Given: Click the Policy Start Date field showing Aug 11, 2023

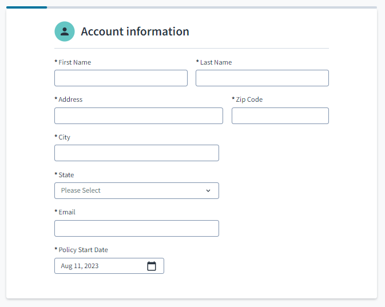Looking at the screenshot, I should coord(109,266).
